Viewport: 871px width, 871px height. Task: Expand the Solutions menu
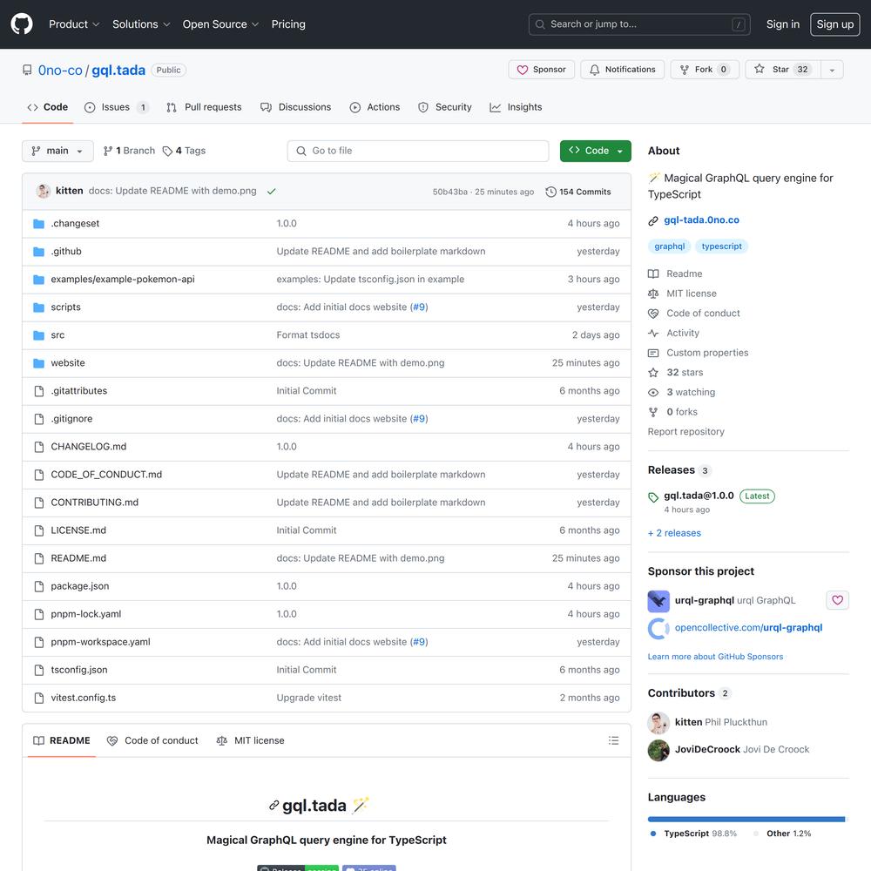tap(141, 24)
